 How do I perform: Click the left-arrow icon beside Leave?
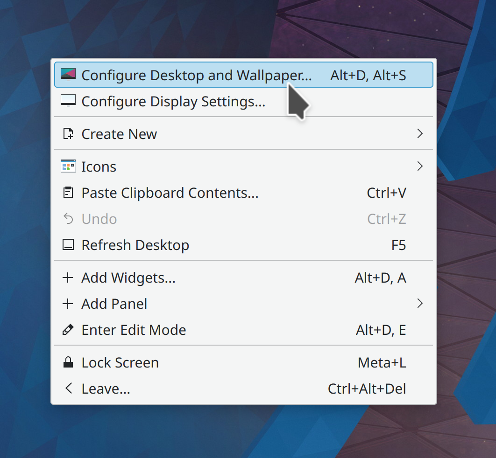coord(68,388)
